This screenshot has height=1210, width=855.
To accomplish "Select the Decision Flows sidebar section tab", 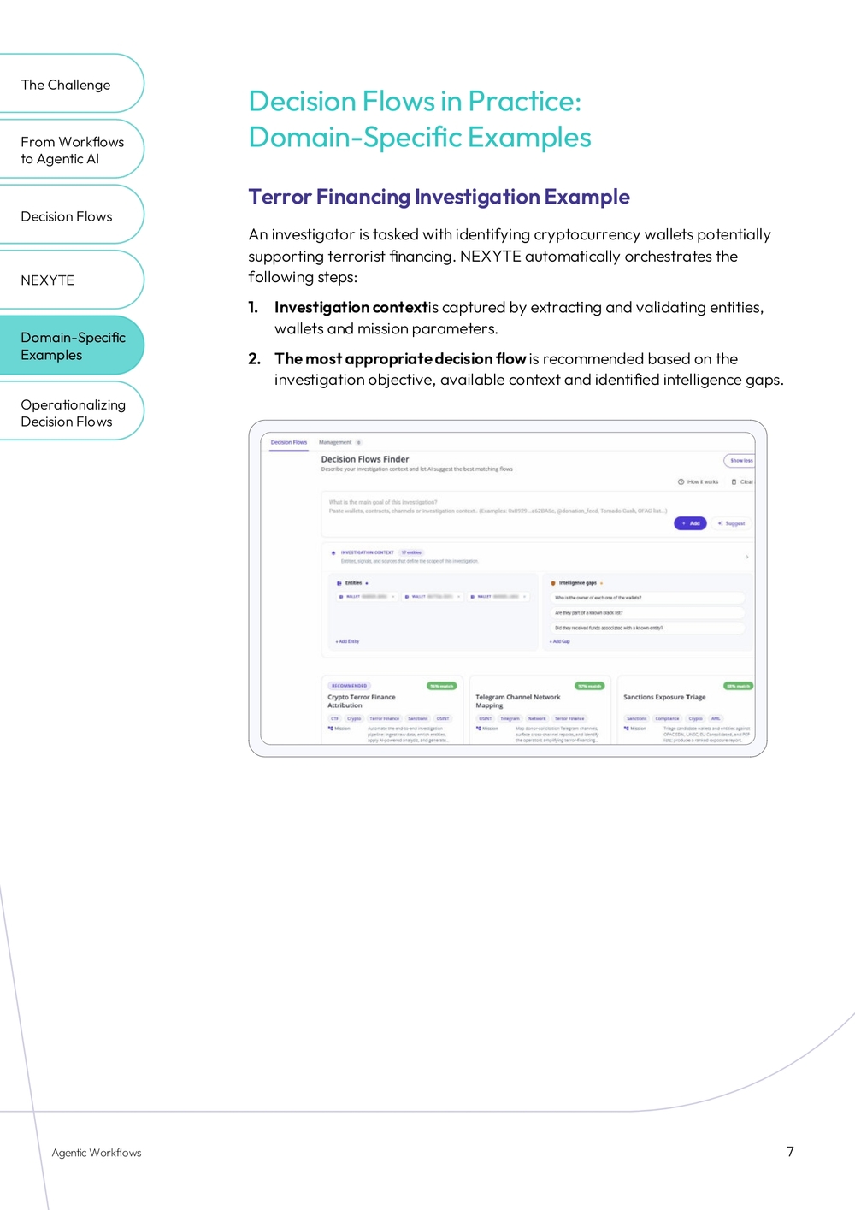I will click(71, 215).
